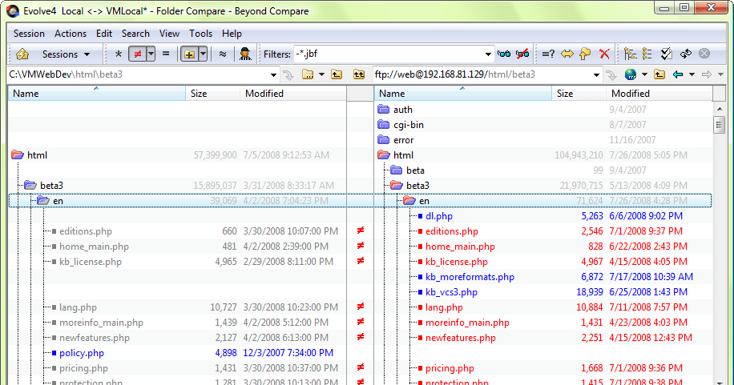Open the right path history dropdown
The width and height of the screenshot is (734, 385).
click(596, 75)
